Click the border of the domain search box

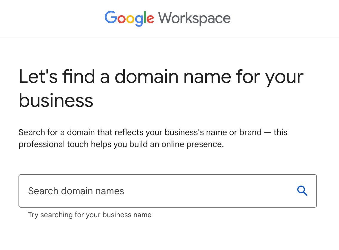pos(168,175)
